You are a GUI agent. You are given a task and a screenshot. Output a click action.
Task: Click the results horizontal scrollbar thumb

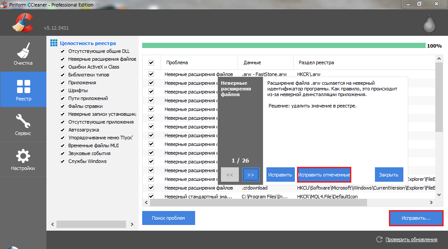pyautogui.click(x=259, y=203)
